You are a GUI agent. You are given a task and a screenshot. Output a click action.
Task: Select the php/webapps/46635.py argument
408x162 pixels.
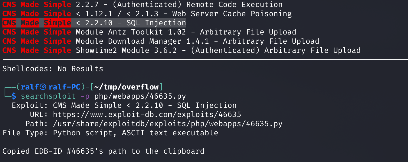tap(140, 96)
